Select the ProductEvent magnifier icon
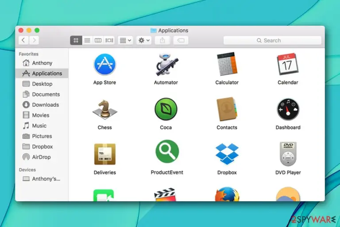340x227 pixels. coord(167,151)
